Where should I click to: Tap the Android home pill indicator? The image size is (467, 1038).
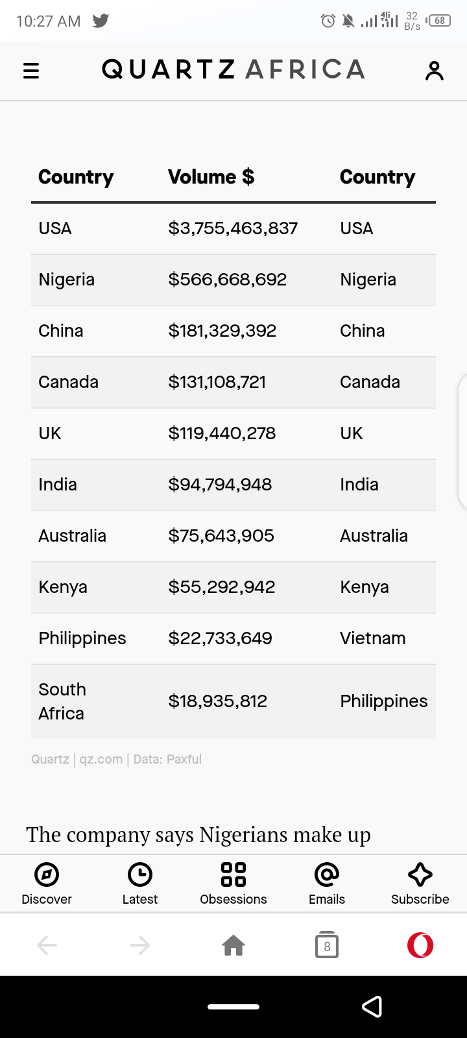click(233, 1007)
